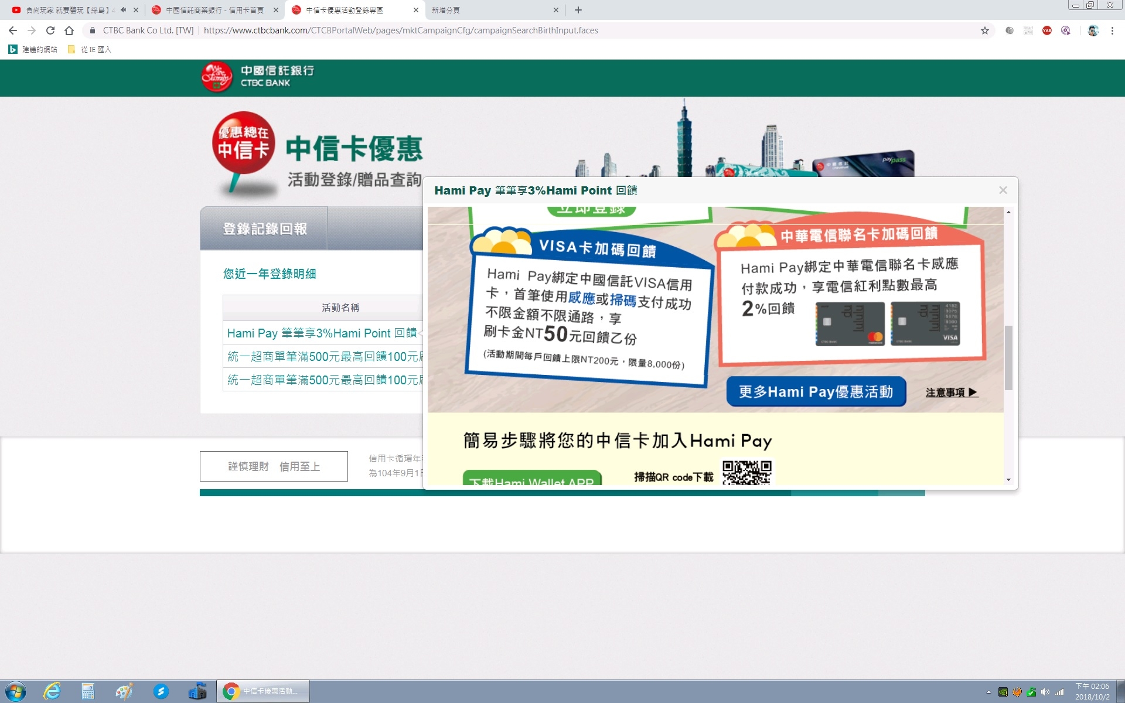Open Paint from the taskbar

[x=124, y=691]
